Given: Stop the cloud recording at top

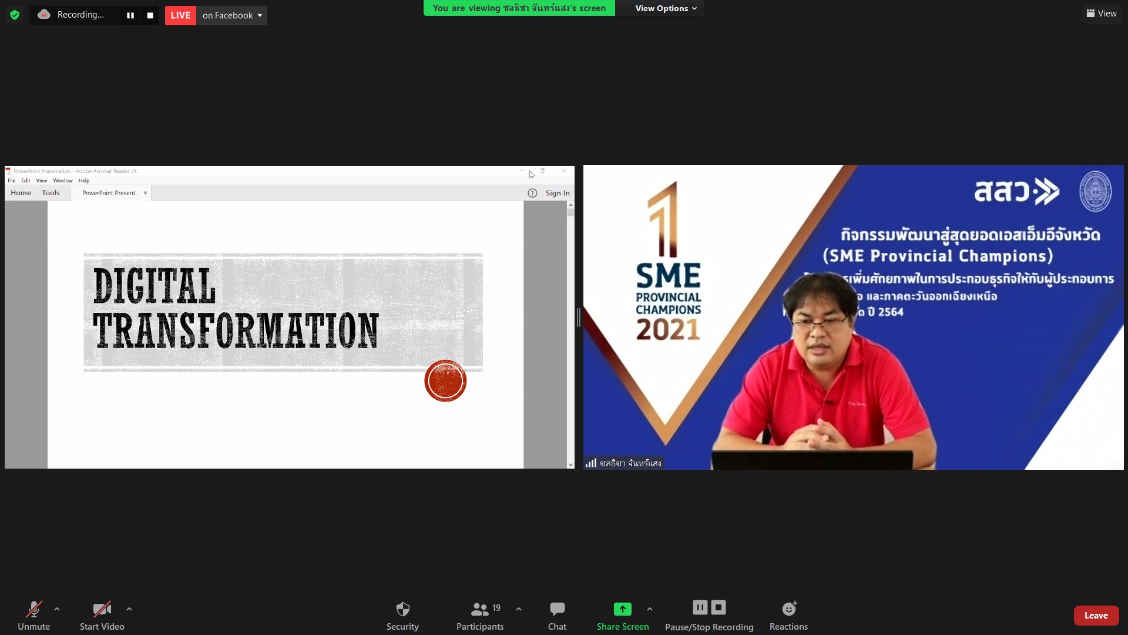Looking at the screenshot, I should [x=150, y=15].
